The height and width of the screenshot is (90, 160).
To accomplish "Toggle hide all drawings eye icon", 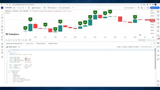I will pos(2,53).
